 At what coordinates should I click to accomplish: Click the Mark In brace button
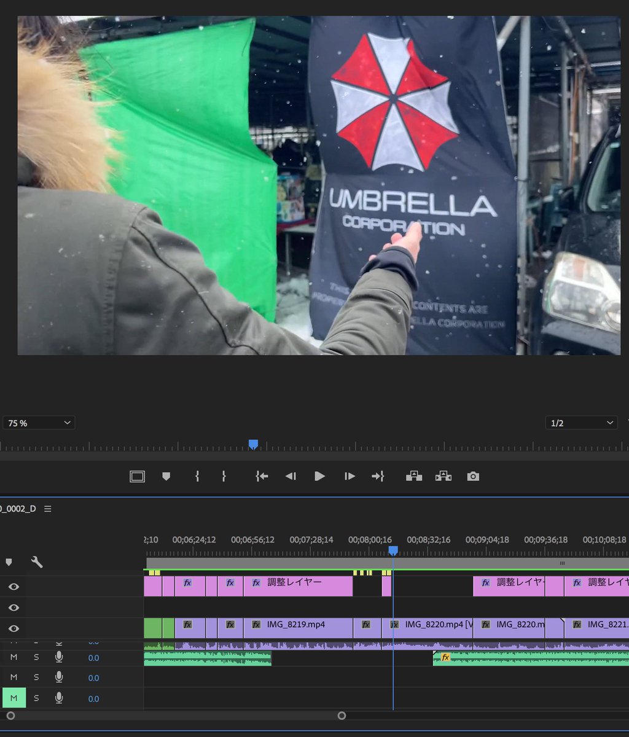[x=197, y=476]
